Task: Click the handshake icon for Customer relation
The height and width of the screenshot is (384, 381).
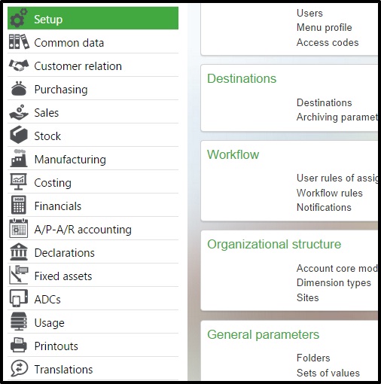Action: [19, 66]
